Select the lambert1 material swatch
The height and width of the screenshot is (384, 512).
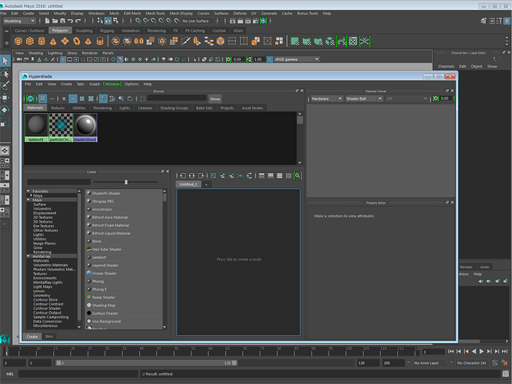pos(36,127)
